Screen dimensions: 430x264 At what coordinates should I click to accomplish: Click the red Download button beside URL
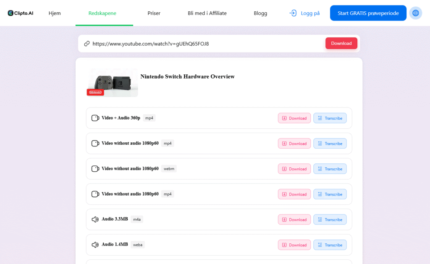pos(341,43)
